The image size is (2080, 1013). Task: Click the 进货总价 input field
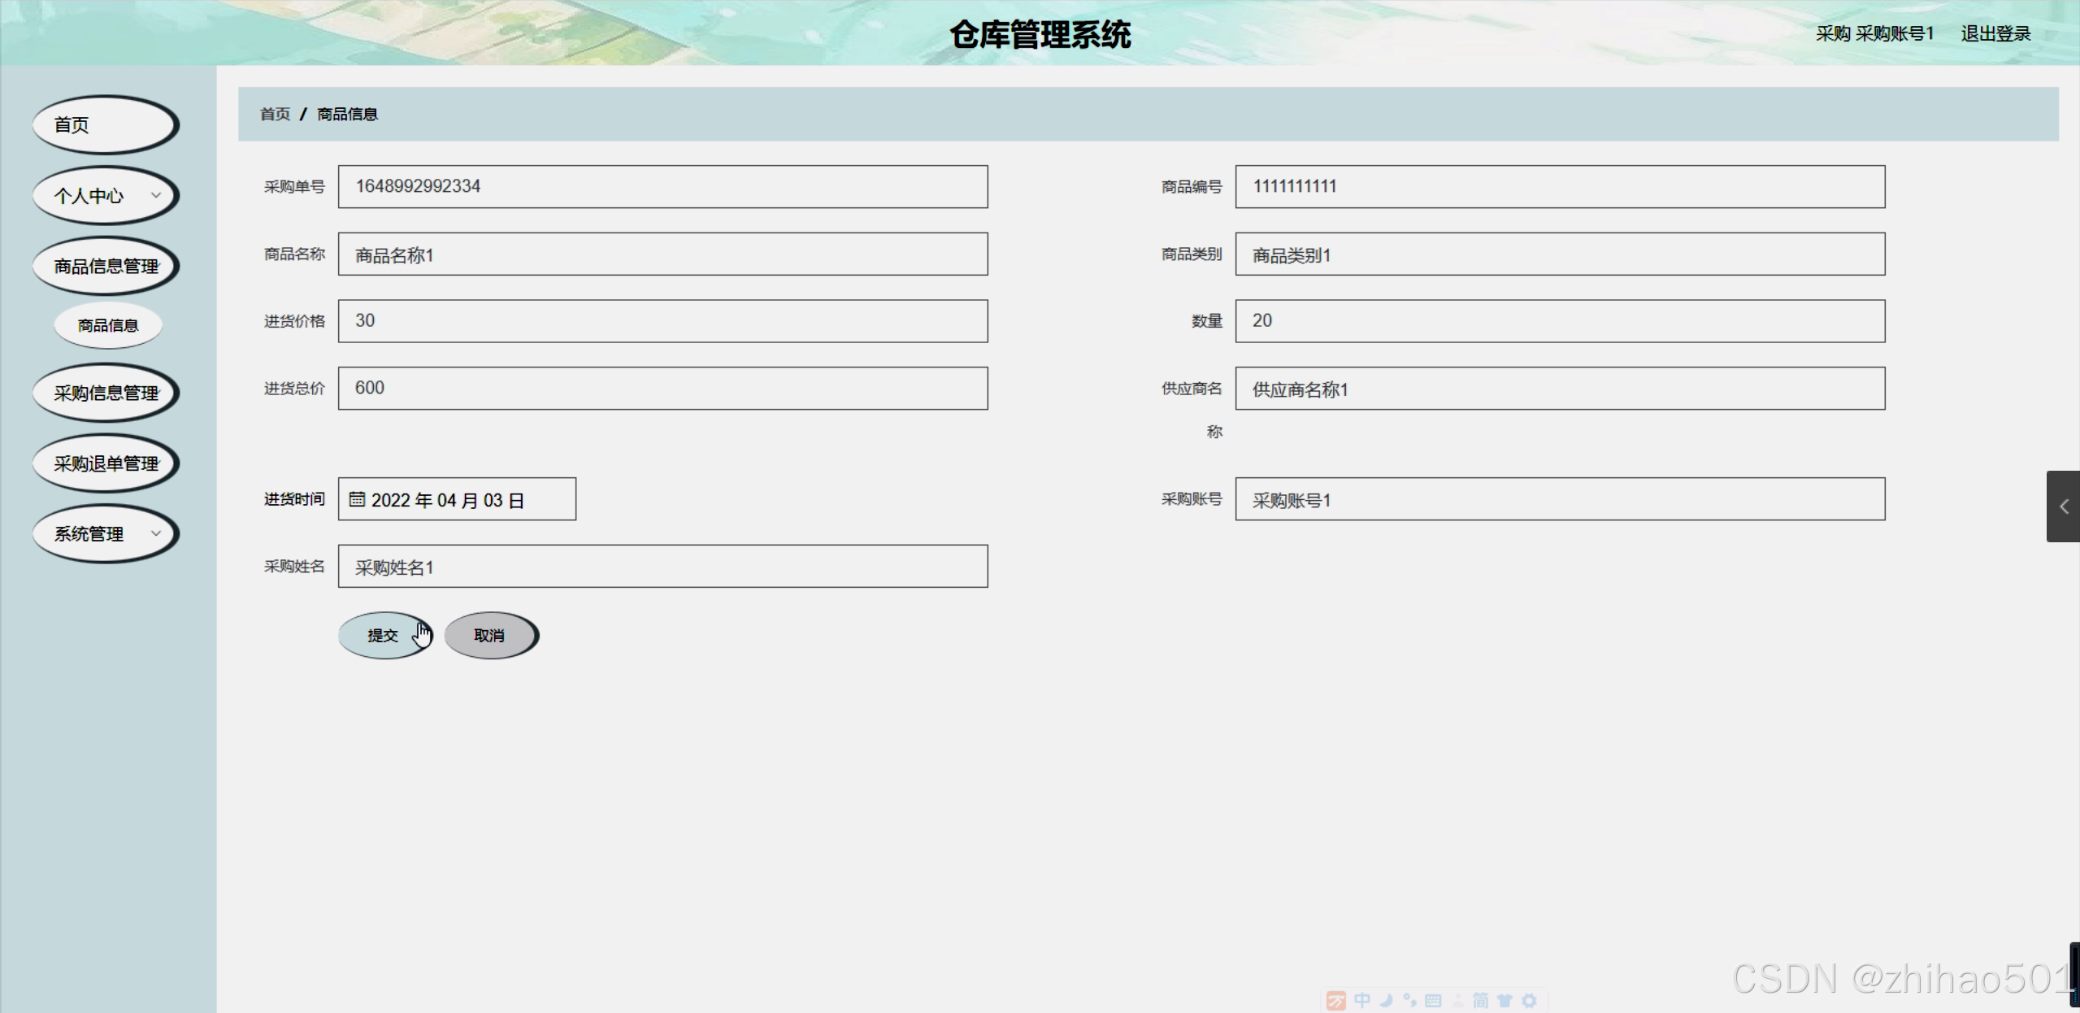[662, 388]
